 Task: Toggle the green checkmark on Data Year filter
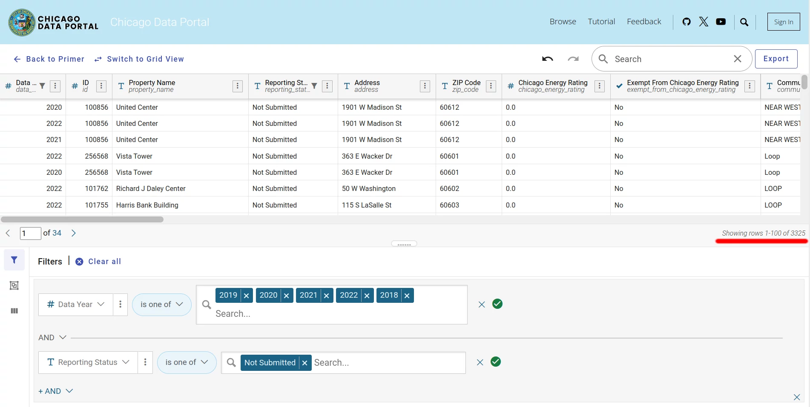497,304
